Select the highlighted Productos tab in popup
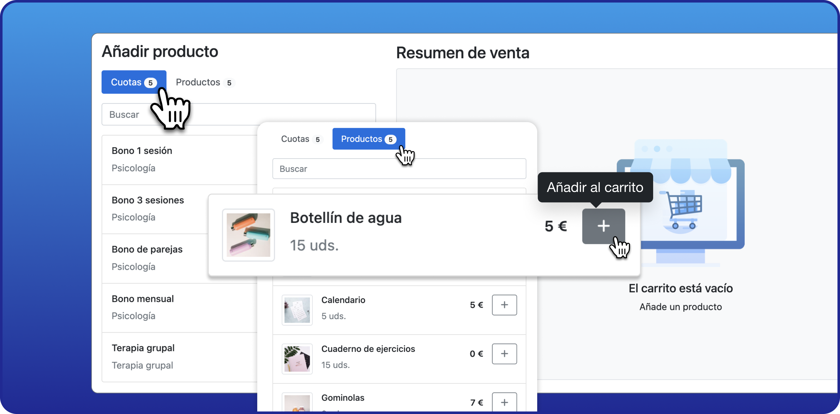840x414 pixels. [x=368, y=139]
